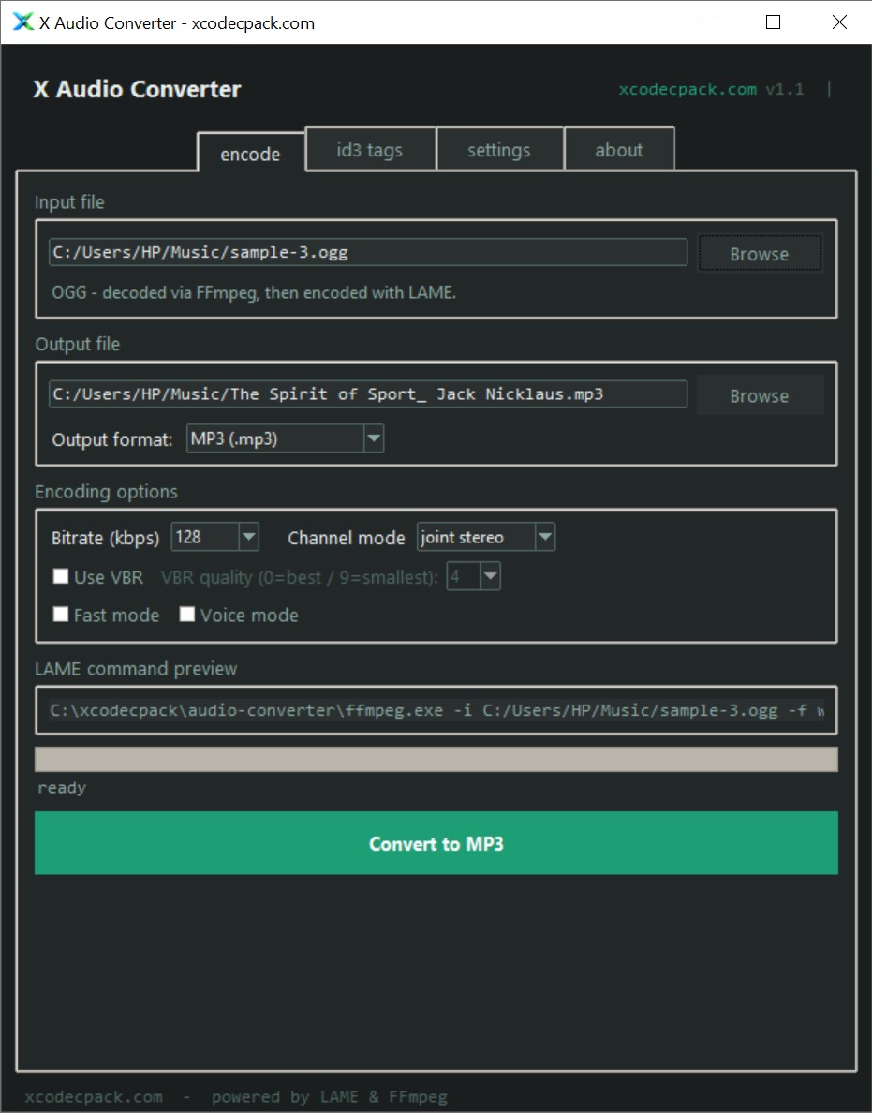Click the conversion progress bar
Viewport: 872px width, 1113px height.
click(x=436, y=759)
